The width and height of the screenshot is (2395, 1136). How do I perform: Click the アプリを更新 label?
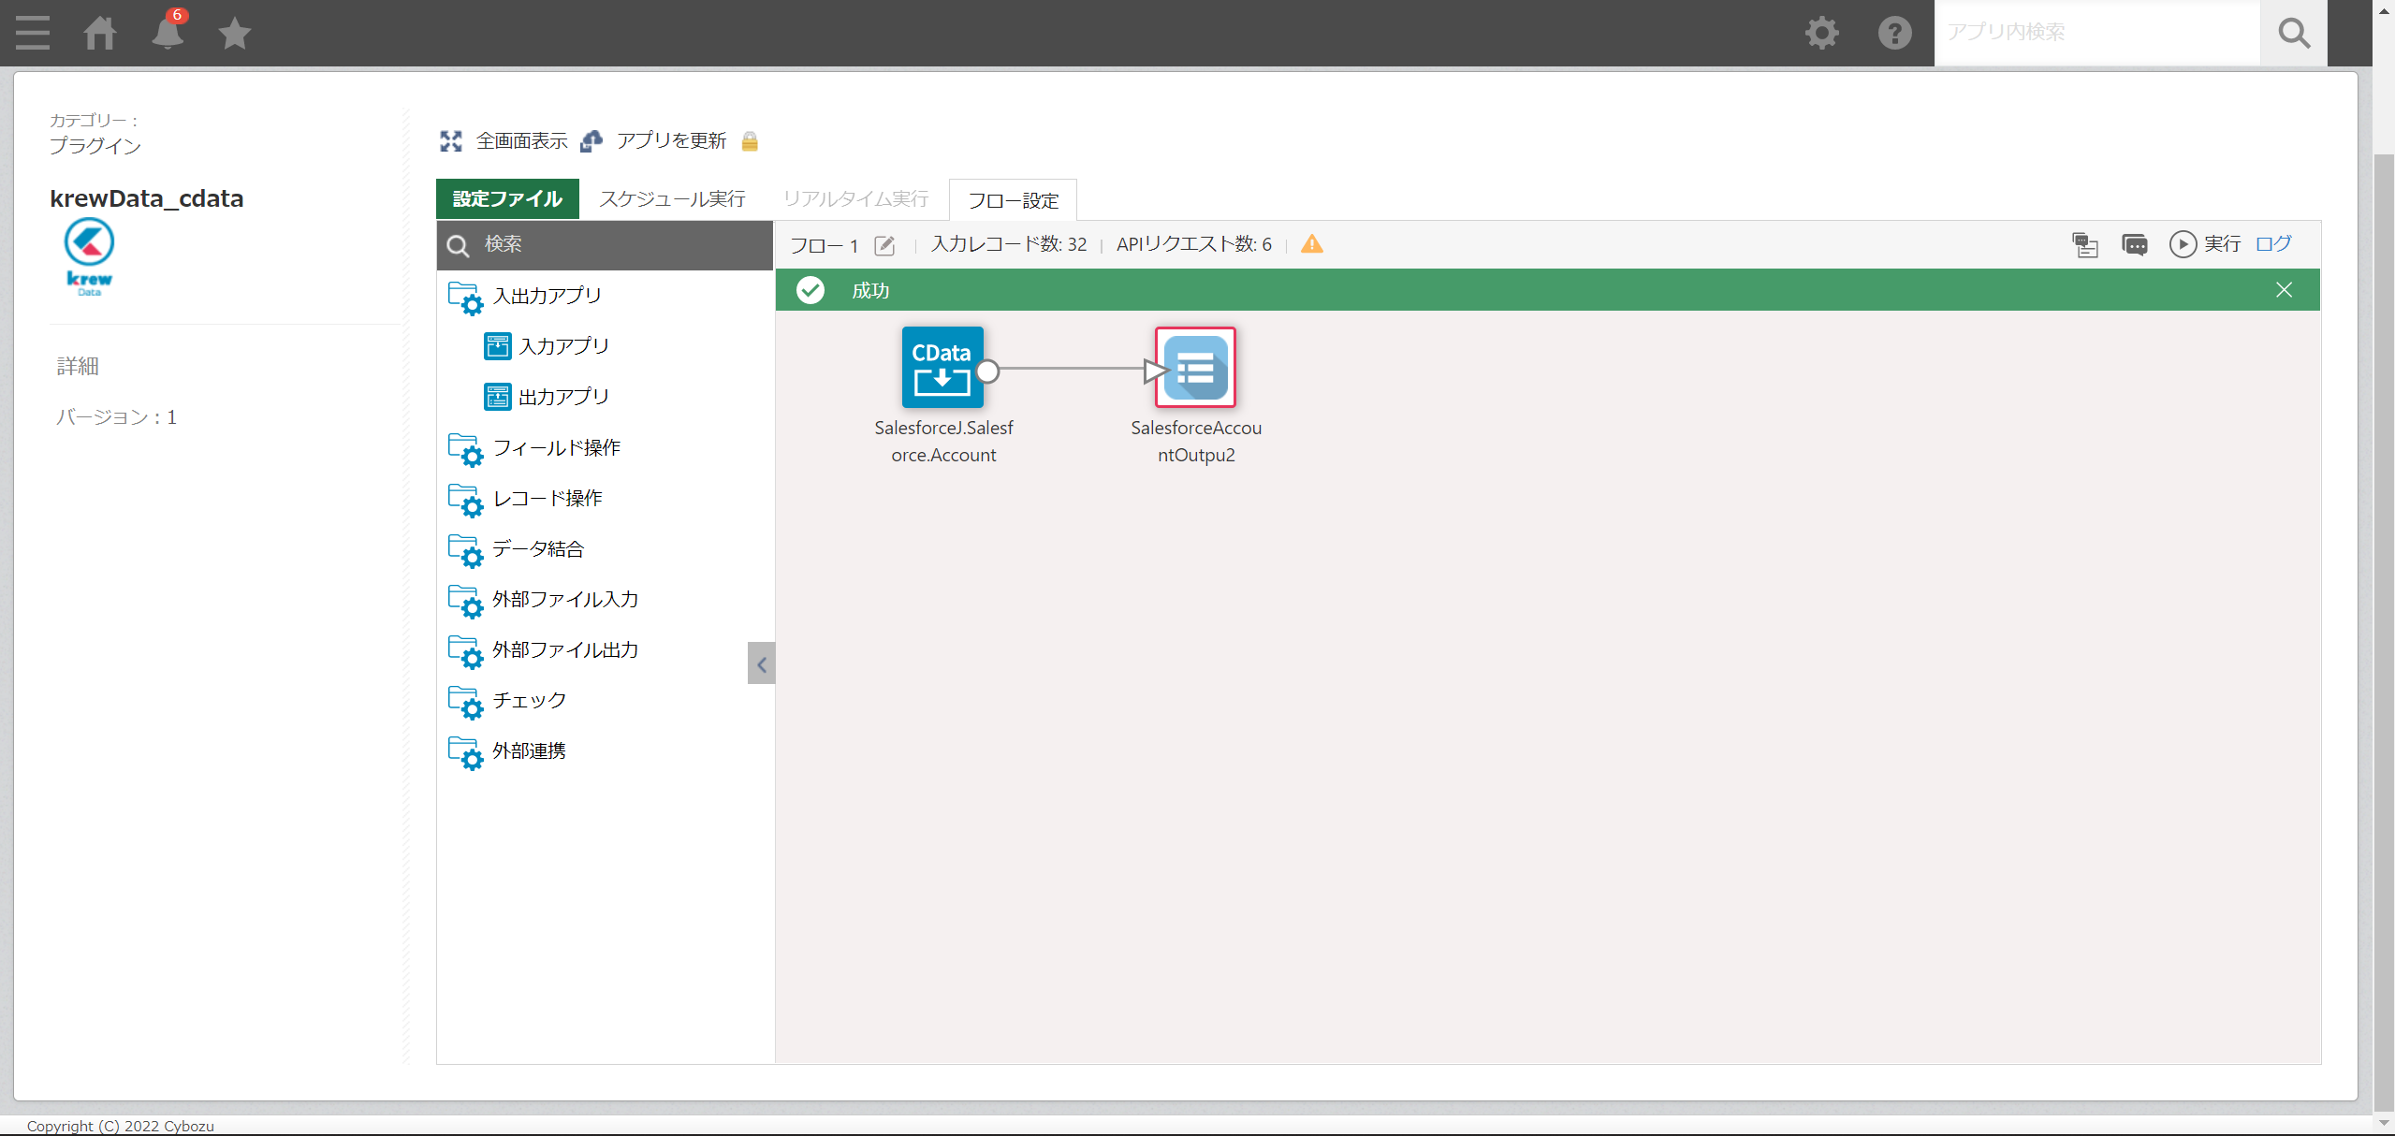point(671,141)
